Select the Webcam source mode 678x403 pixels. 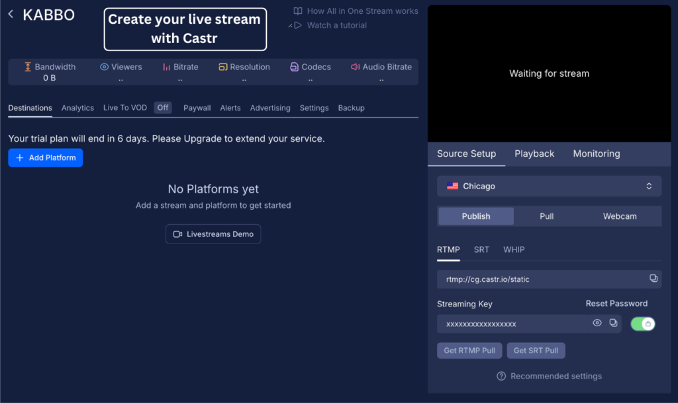pos(620,216)
